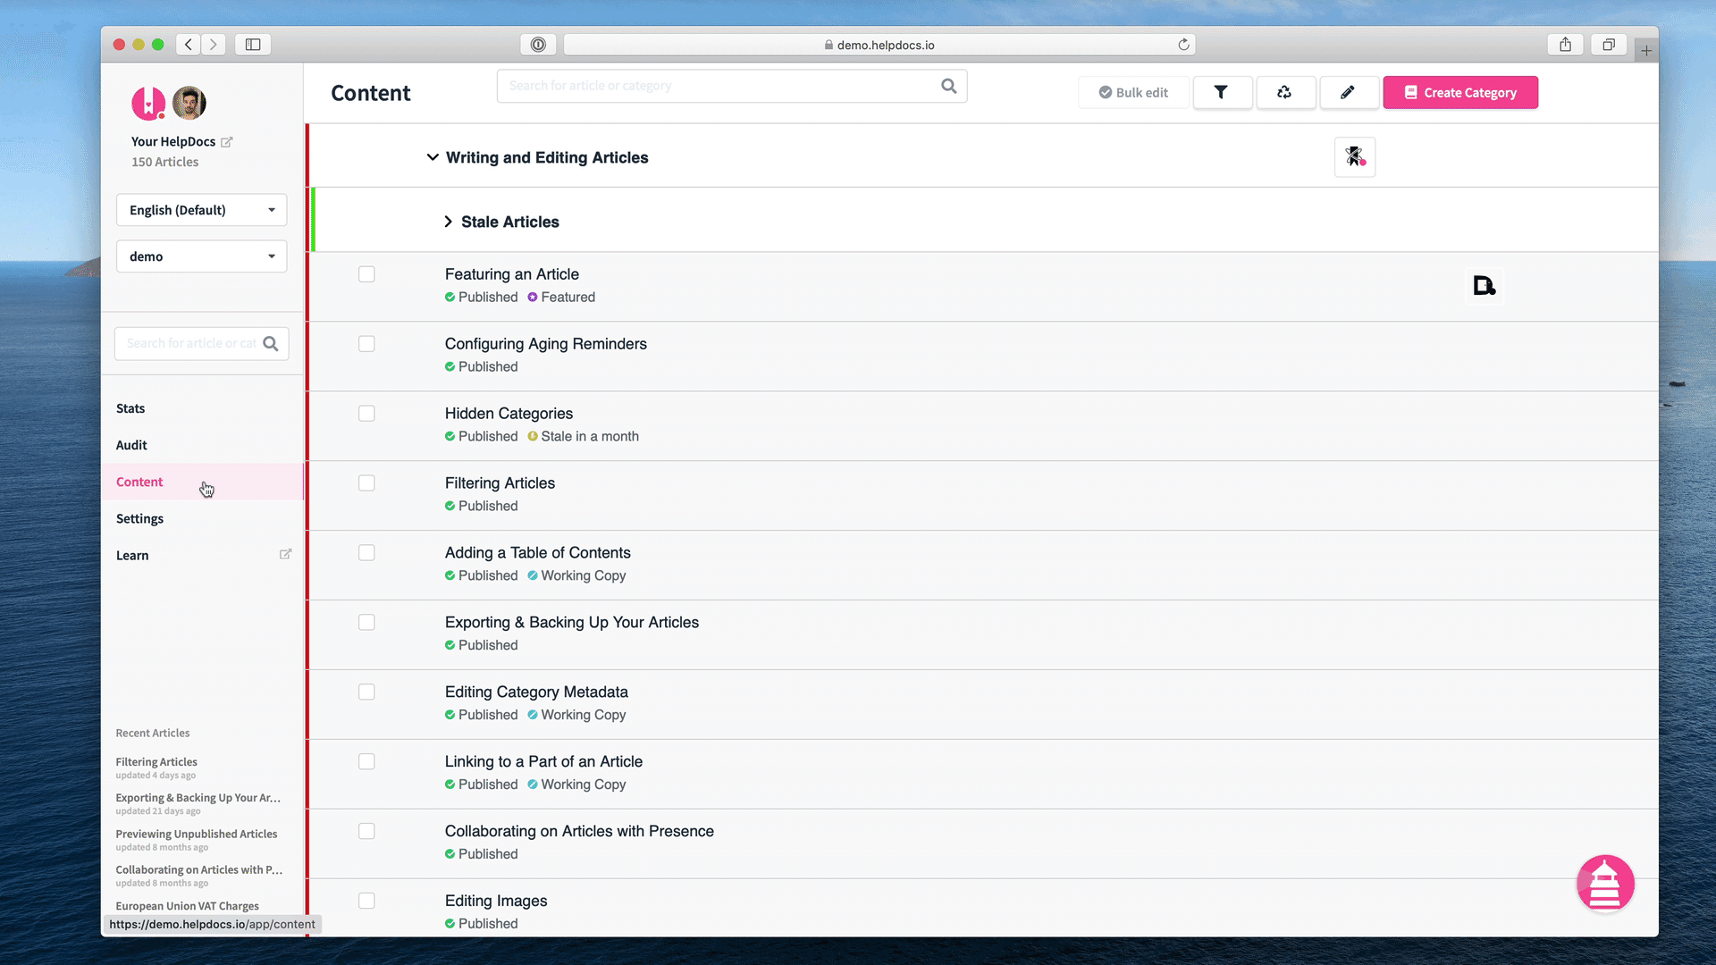Viewport: 1716px width, 965px height.
Task: Open a new tab with plus icon
Action: pos(1646,51)
